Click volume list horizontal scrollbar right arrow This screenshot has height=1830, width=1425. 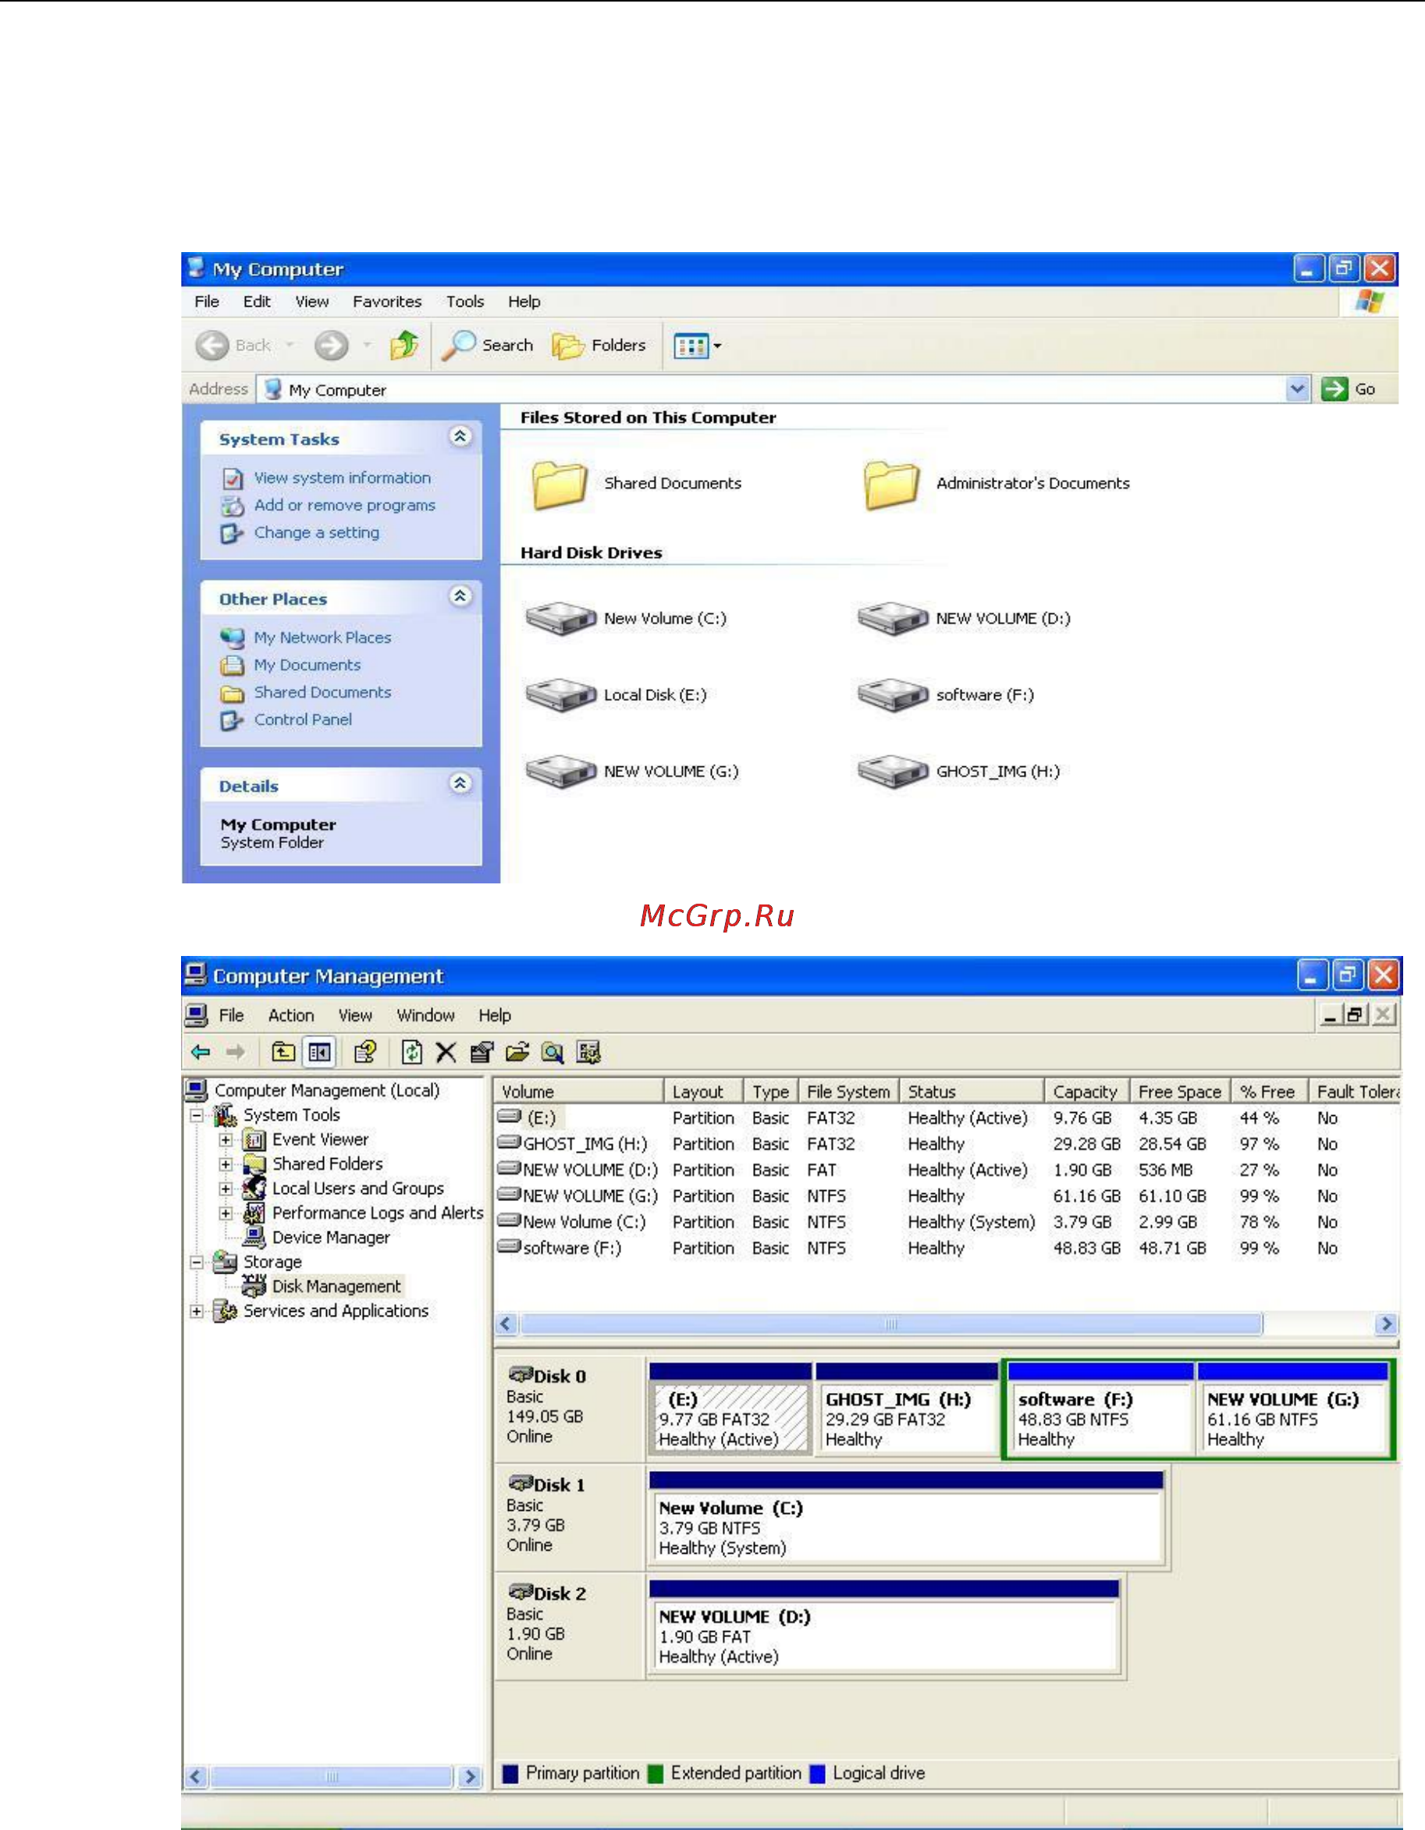point(1386,1324)
